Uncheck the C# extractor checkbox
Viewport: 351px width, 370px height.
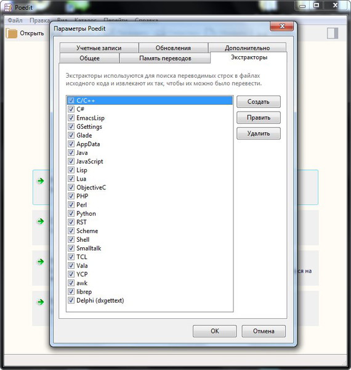(71, 109)
